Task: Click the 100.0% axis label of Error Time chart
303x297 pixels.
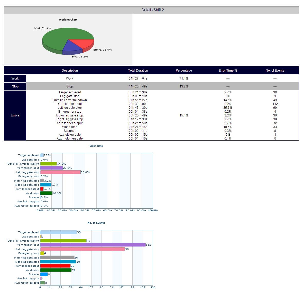Action: [153, 211]
